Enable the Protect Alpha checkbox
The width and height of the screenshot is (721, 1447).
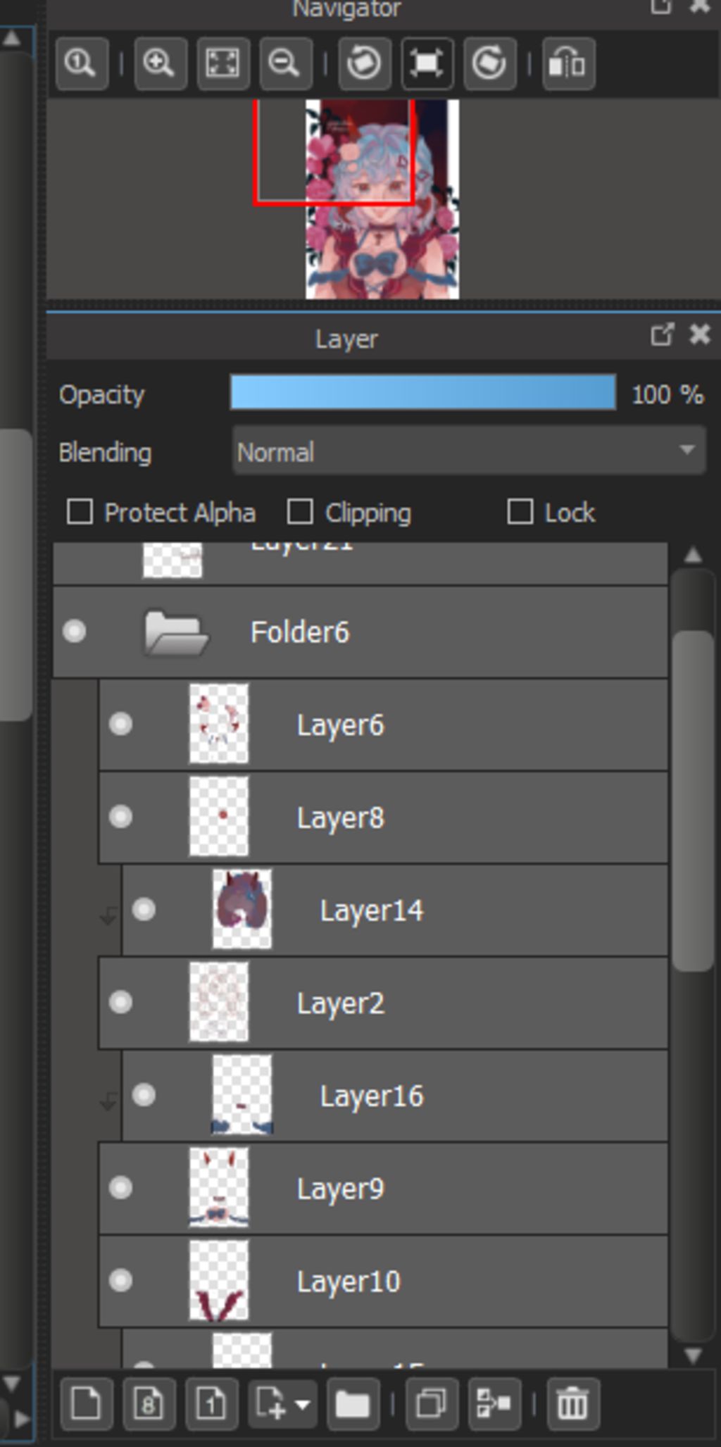tap(80, 512)
